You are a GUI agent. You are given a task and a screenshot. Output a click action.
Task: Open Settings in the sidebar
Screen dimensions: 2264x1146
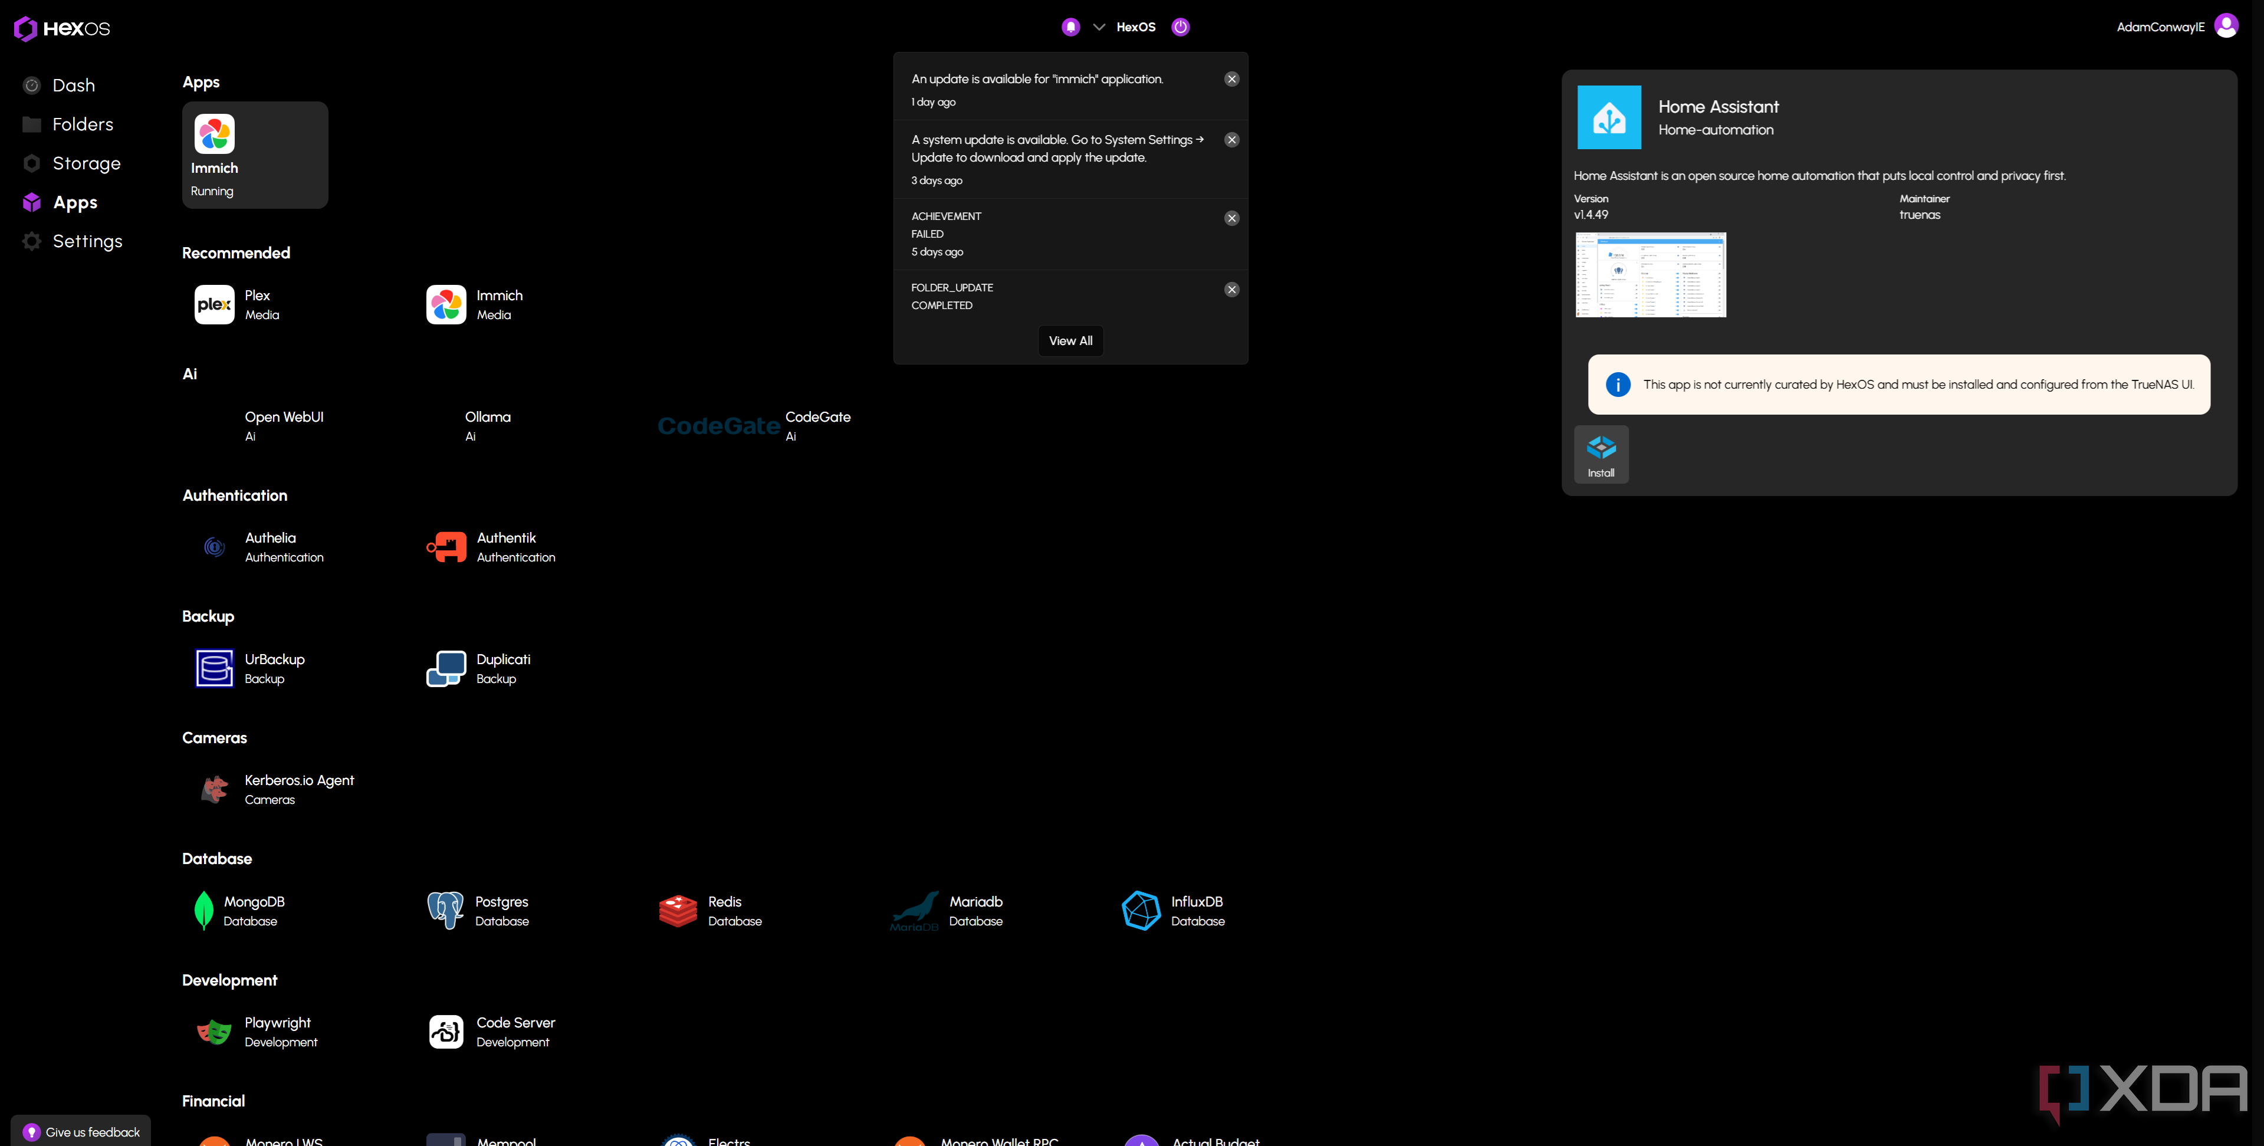pyautogui.click(x=72, y=241)
